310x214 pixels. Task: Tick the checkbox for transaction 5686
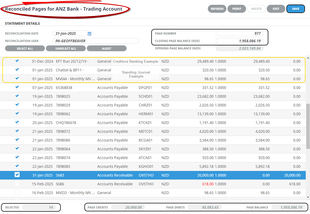(17, 183)
